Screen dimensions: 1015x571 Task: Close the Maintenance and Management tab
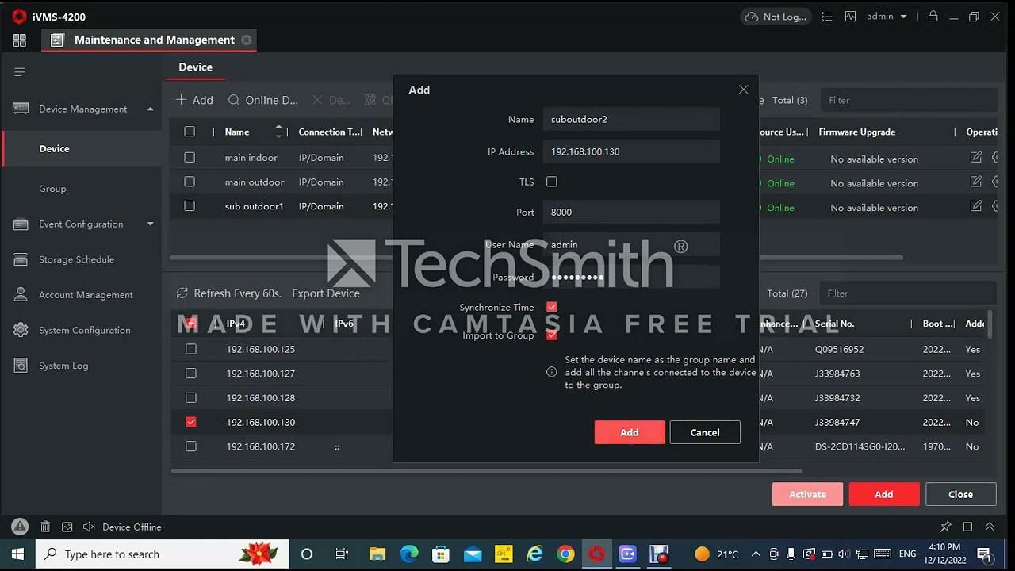pos(247,40)
